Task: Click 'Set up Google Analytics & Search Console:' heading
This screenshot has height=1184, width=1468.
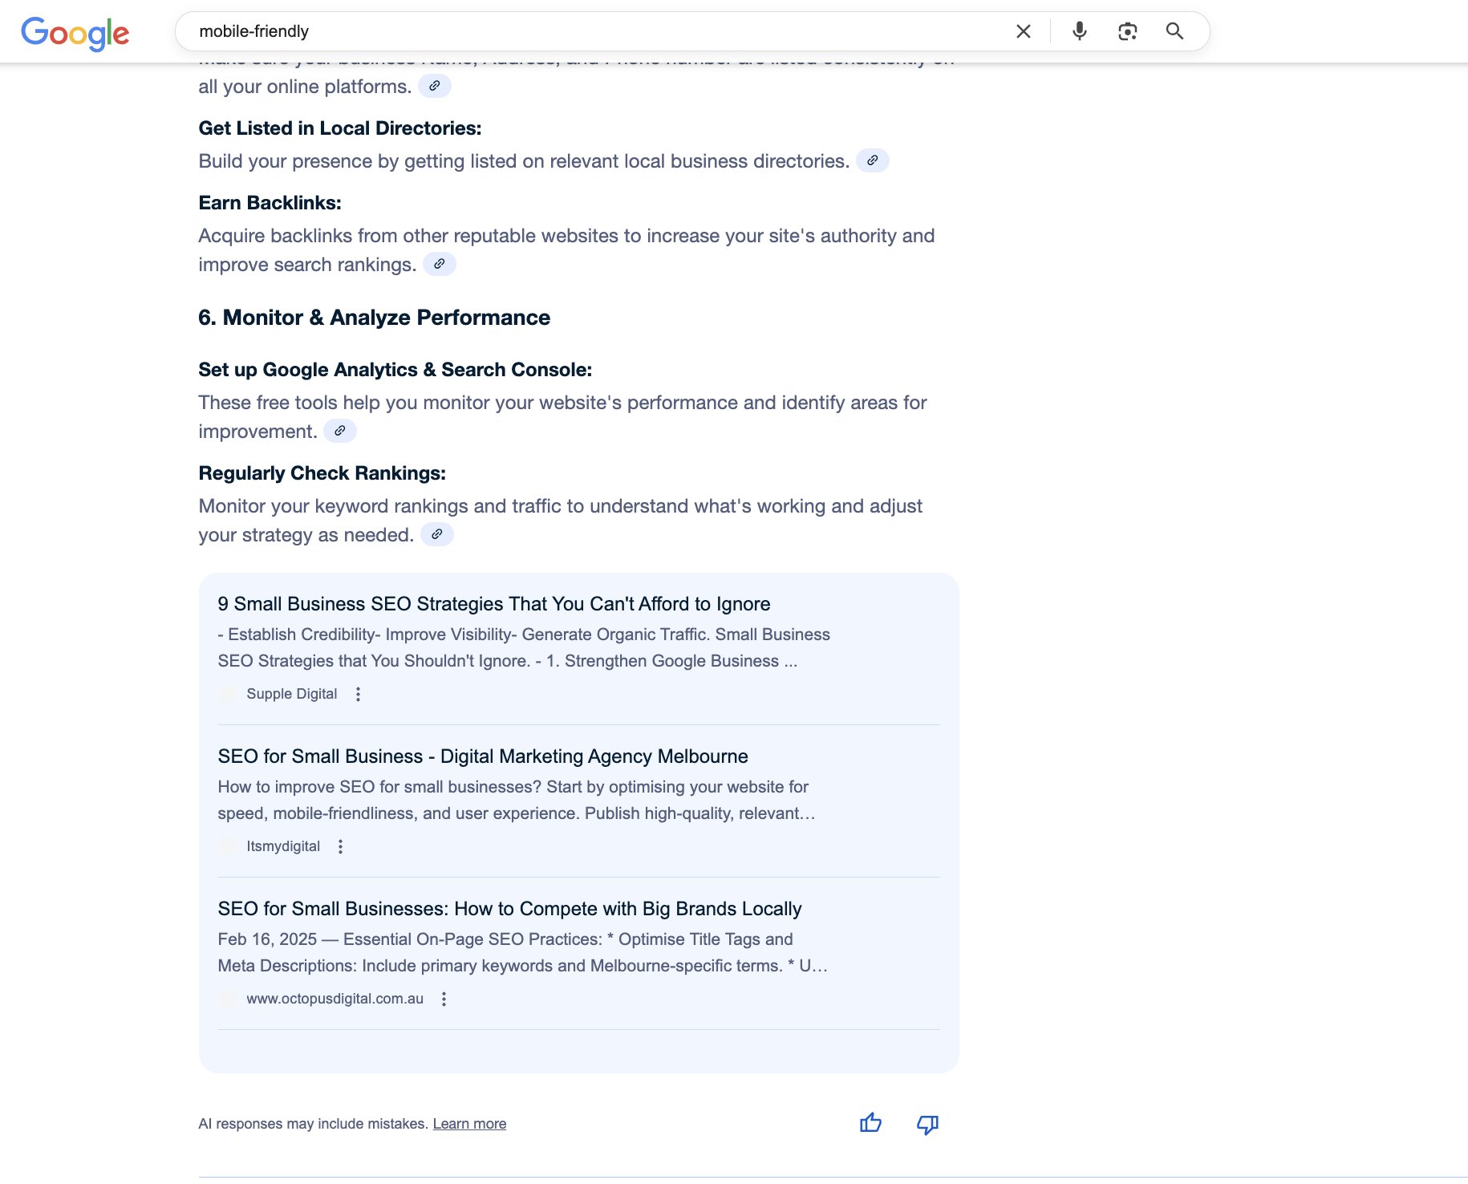Action: click(x=395, y=370)
